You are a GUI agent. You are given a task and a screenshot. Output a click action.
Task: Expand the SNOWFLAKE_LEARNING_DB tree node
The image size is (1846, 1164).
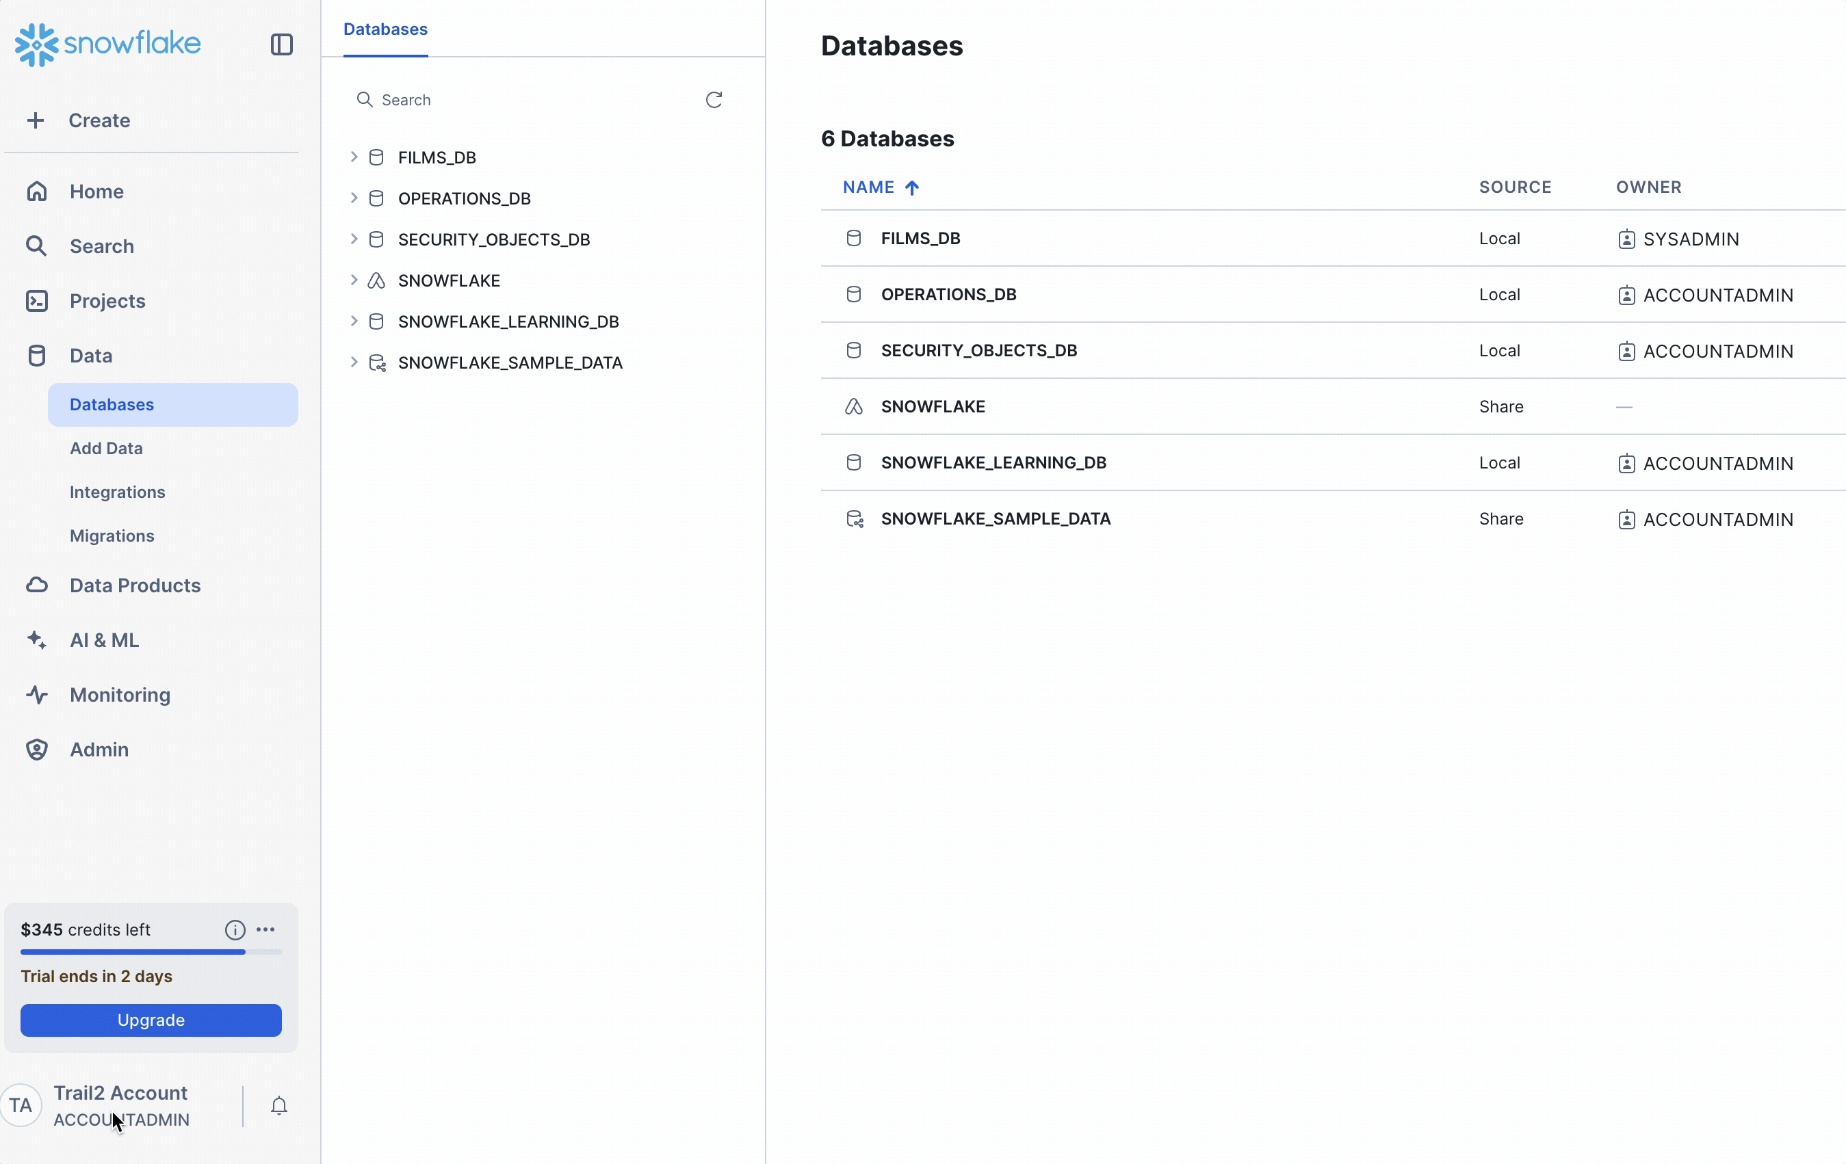pos(354,321)
